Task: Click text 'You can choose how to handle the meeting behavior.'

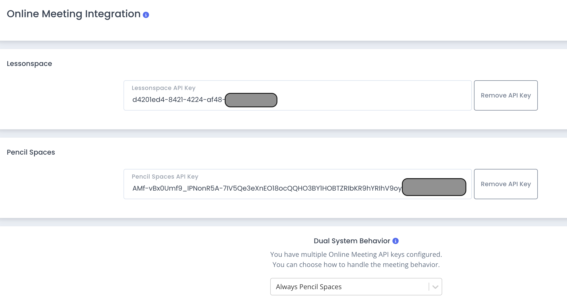Action: tap(356, 265)
